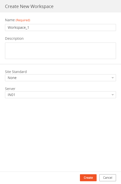
Task: Expand the Server selection dropdown
Action: (60, 95)
